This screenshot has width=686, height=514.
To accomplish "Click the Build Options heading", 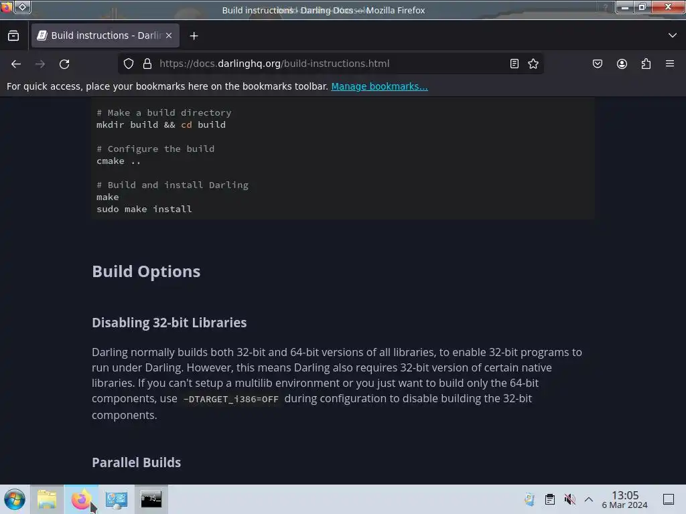I will coord(146,272).
